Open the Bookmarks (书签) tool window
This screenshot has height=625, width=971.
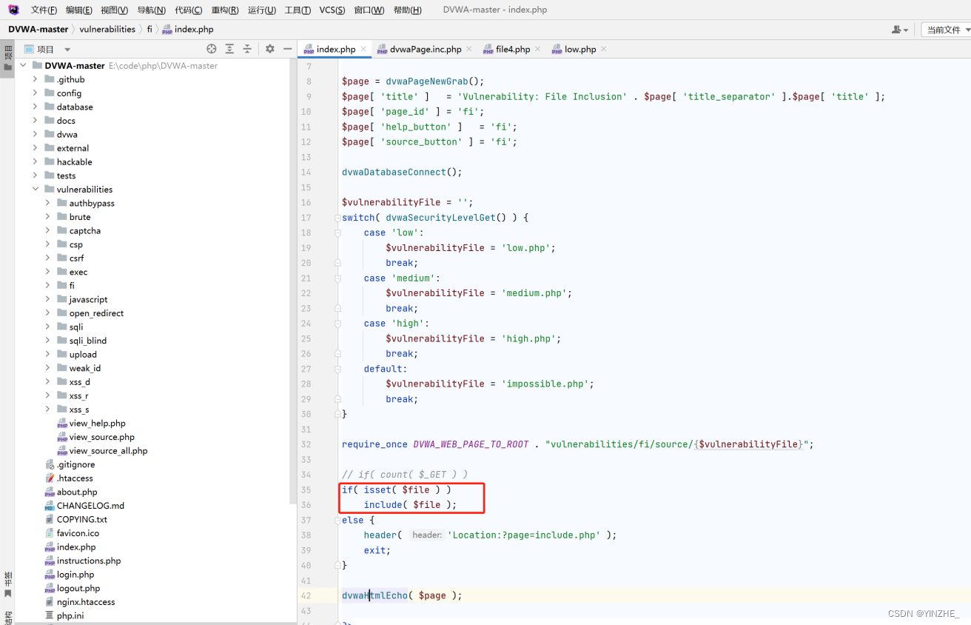point(7,584)
